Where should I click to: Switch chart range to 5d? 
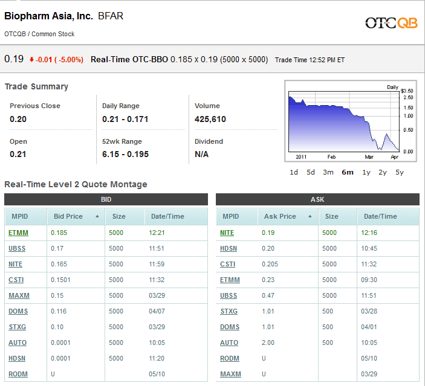point(311,172)
